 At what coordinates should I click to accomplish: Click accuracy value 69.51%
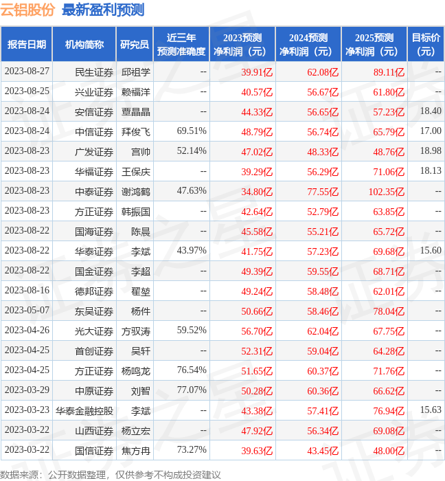(192, 131)
